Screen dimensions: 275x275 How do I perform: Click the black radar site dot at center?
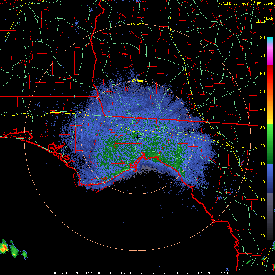coord(137,137)
